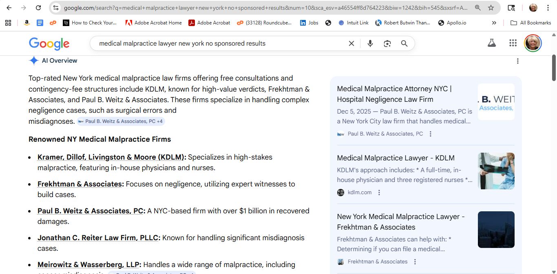Open the Apollo.io bookmark
This screenshot has width=557, height=274.
click(452, 23)
